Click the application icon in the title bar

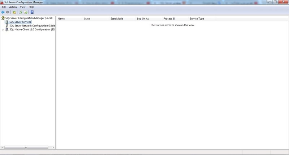tap(2, 3)
